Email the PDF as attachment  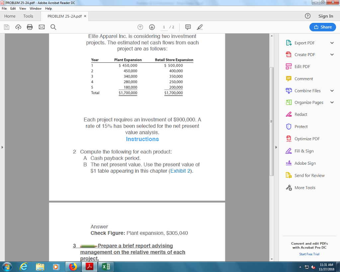tap(41, 27)
